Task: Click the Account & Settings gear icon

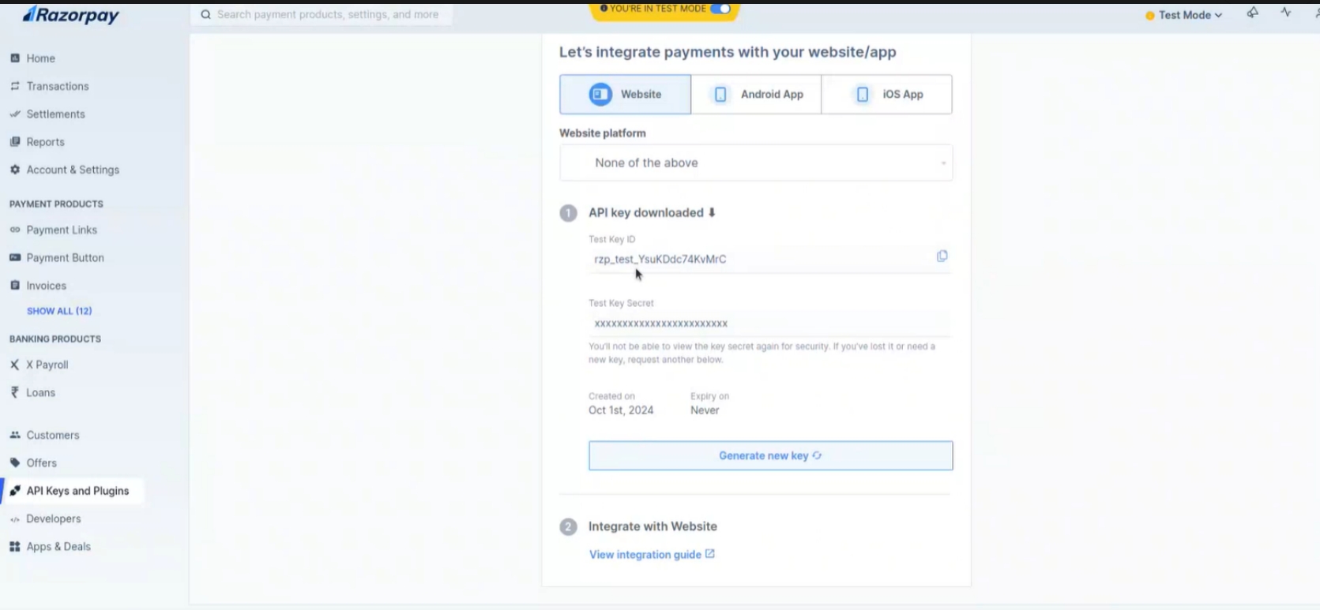Action: 15,170
